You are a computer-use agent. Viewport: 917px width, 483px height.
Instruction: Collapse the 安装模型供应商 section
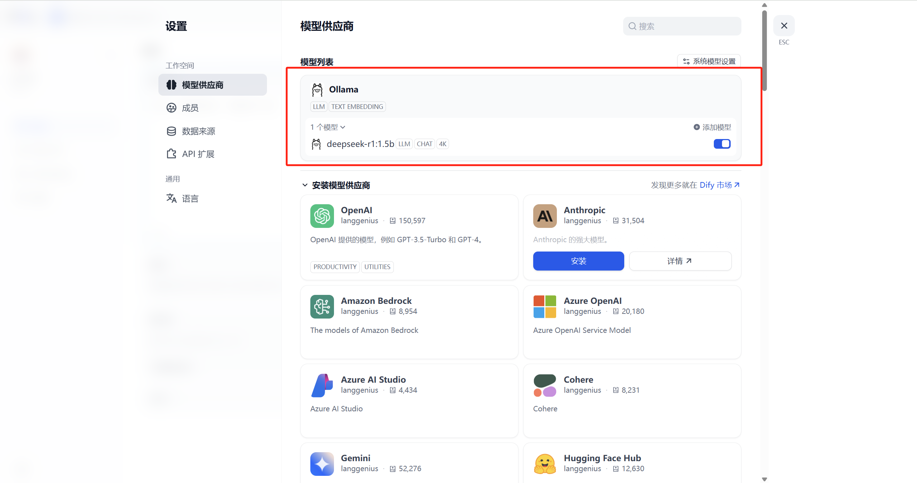tap(304, 185)
